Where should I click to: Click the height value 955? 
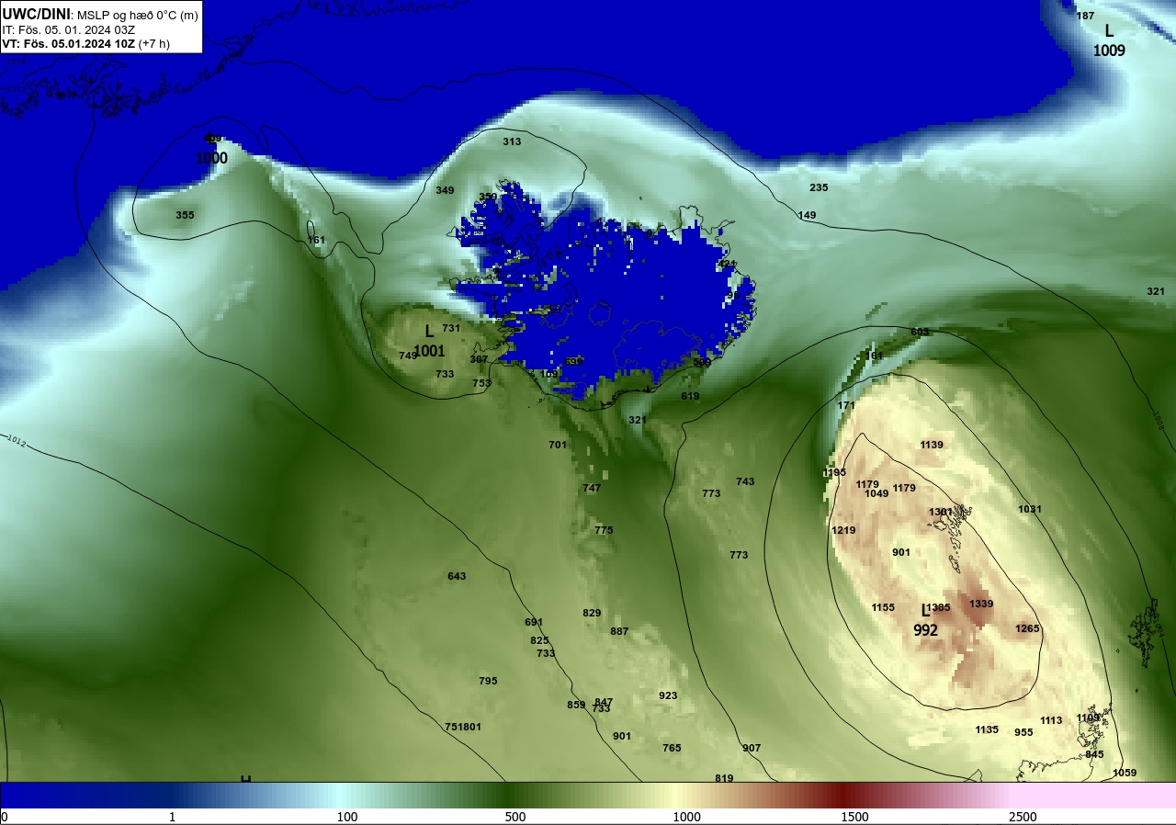click(1023, 732)
